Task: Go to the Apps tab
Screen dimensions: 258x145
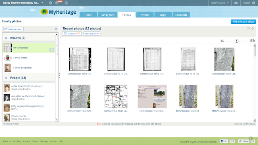Action: click(x=163, y=15)
